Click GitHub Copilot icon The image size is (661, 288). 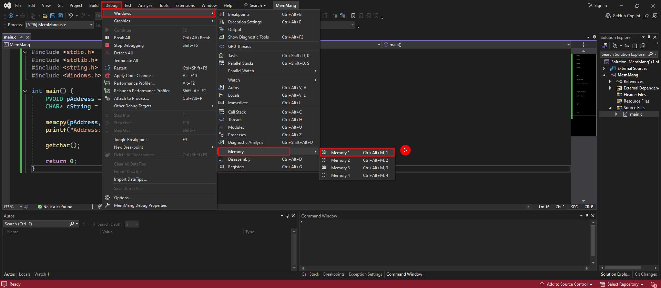click(x=608, y=16)
